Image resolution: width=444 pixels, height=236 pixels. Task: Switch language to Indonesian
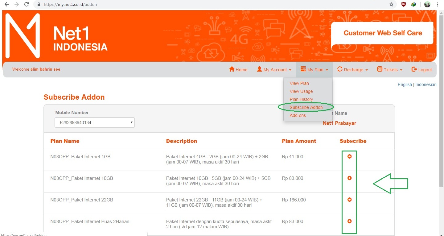click(x=426, y=85)
